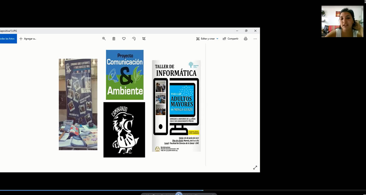
Task: Enter full screen with the diagonal arrows icon
Action: point(255,168)
